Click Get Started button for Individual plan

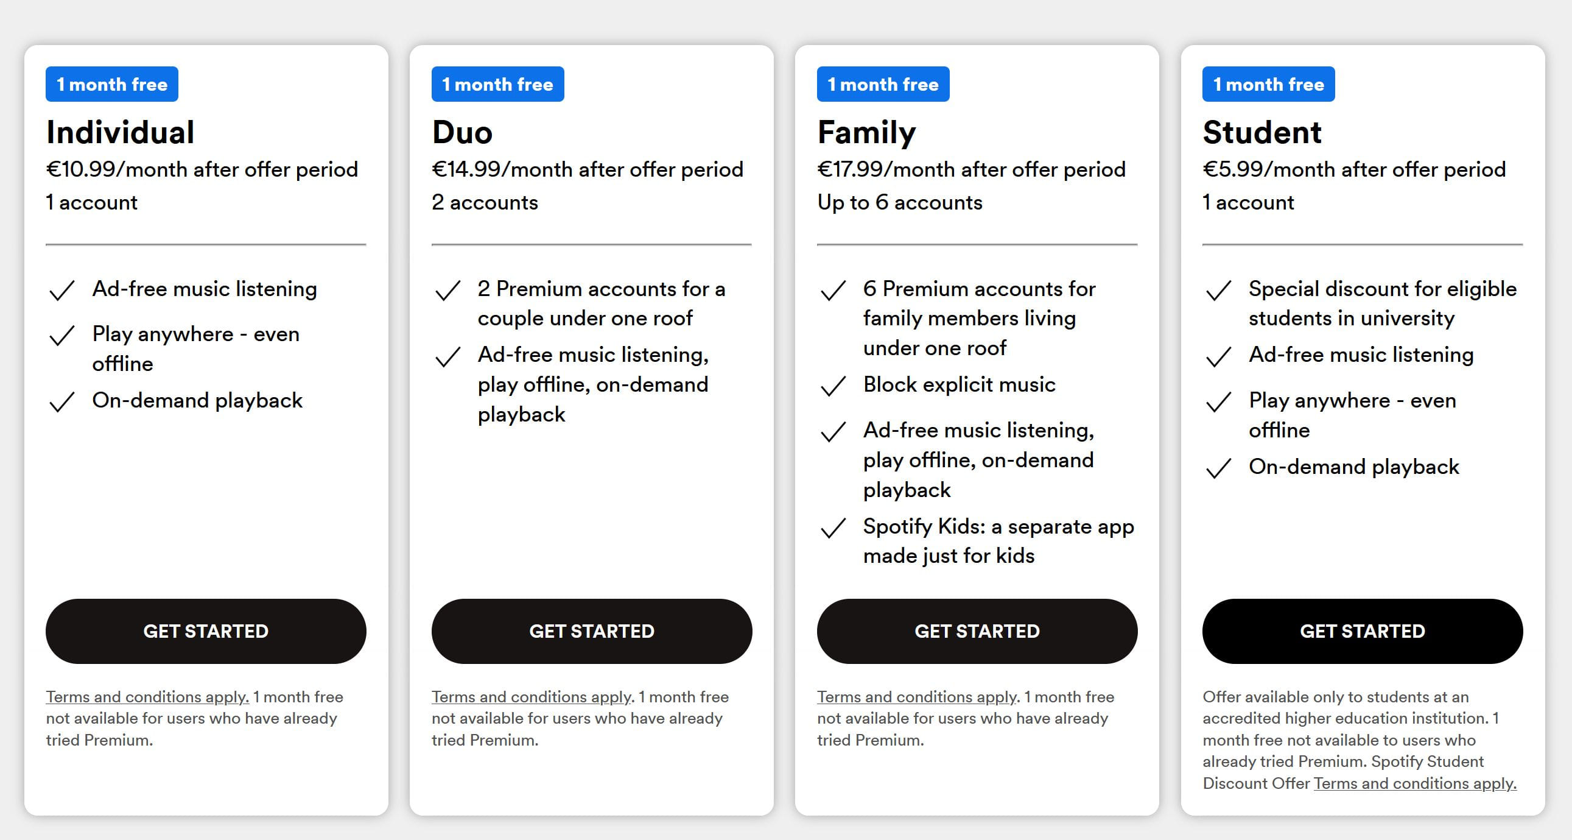(206, 630)
